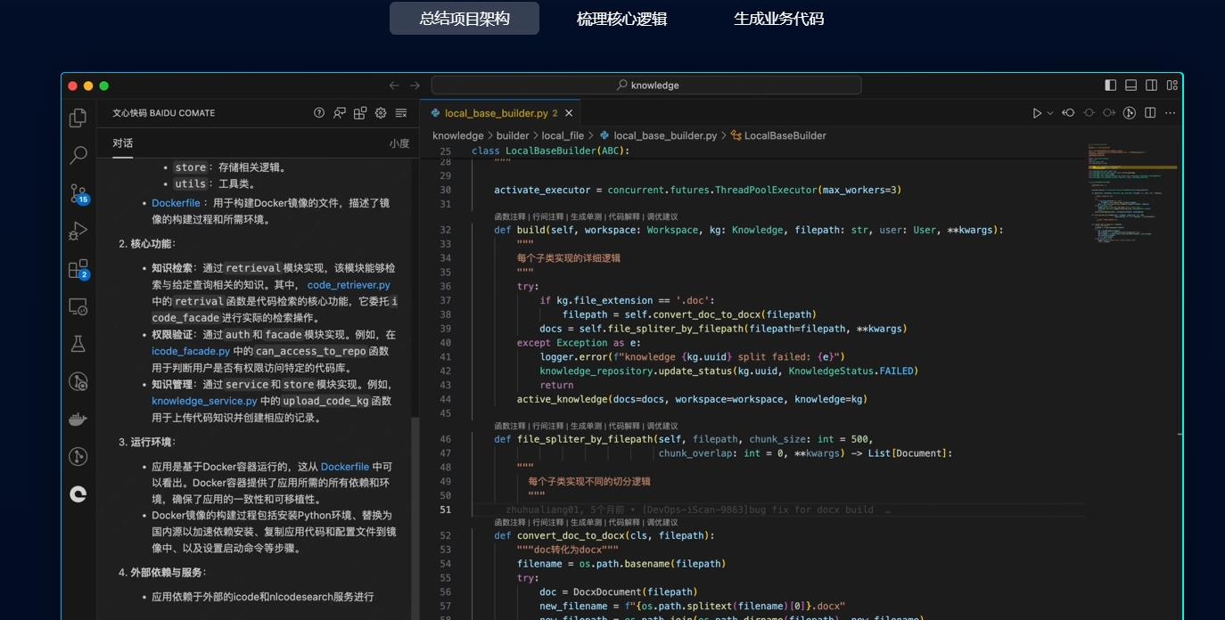Click the activate_executor assignment on line 30
Image resolution: width=1225 pixels, height=620 pixels.
698,190
